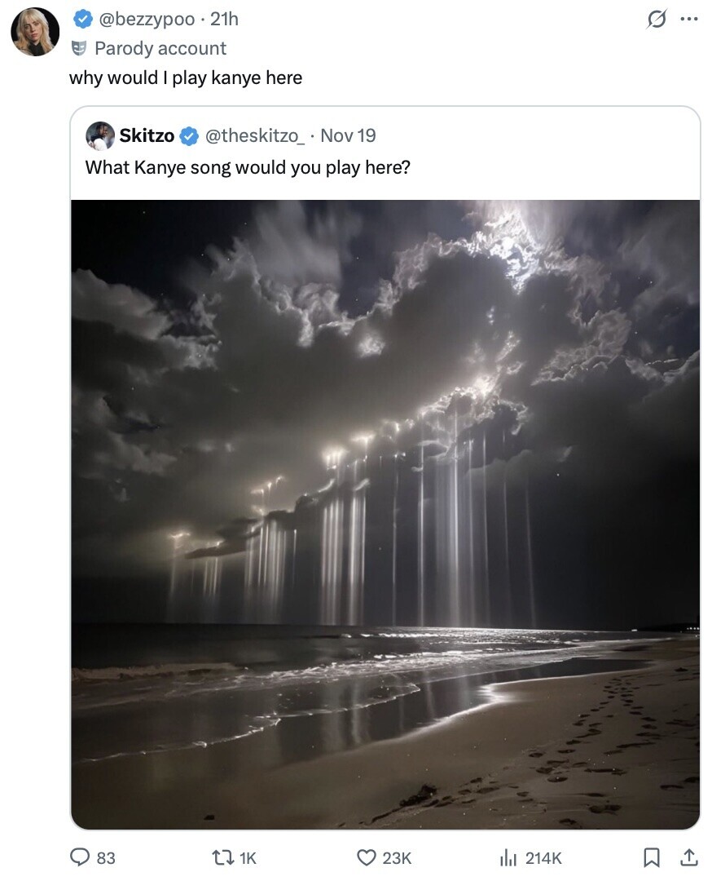The image size is (712, 881).
Task: Open the Grok icon on the tweet
Action: [x=655, y=20]
